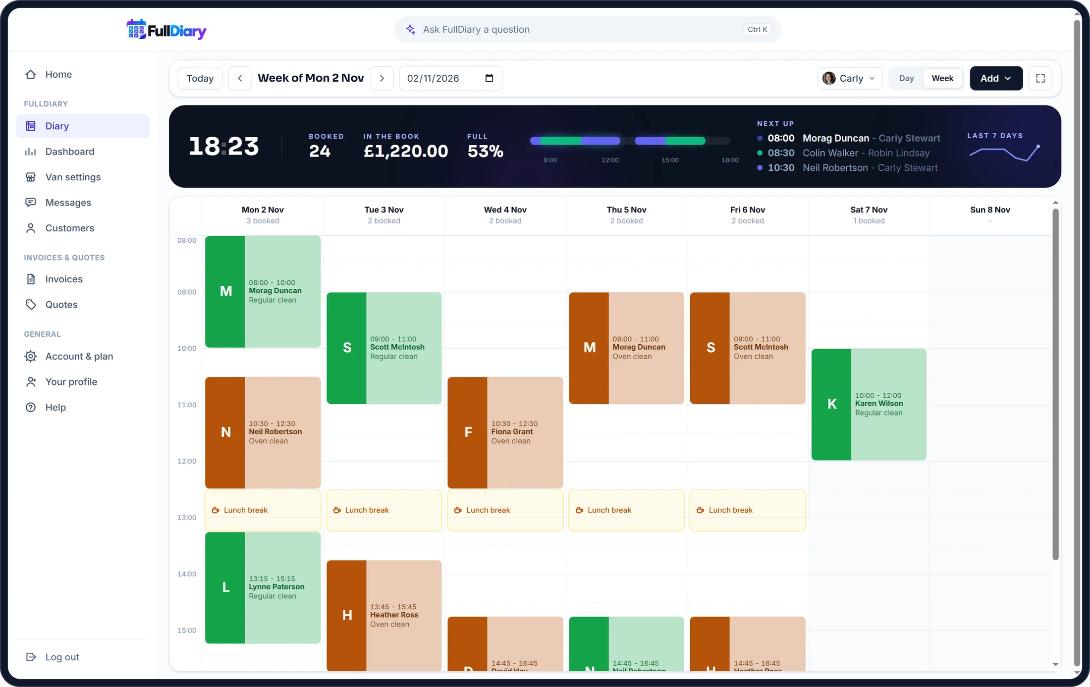Click Carly's avatar photo in the staff selector
Screen dimensions: 1090x687
pos(829,78)
